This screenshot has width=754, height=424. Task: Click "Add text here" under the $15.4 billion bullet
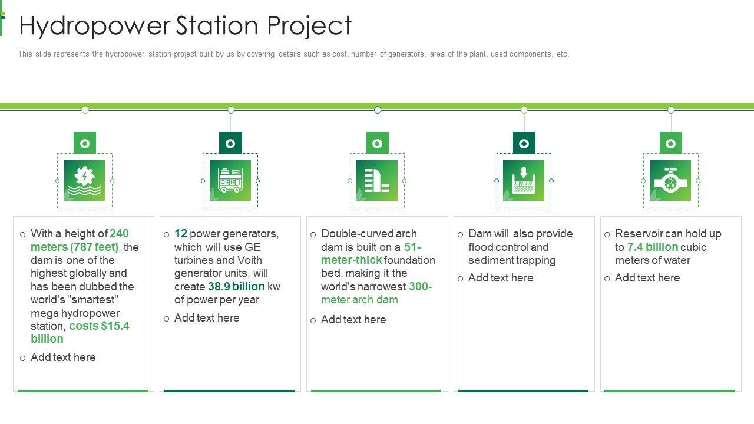click(x=63, y=357)
